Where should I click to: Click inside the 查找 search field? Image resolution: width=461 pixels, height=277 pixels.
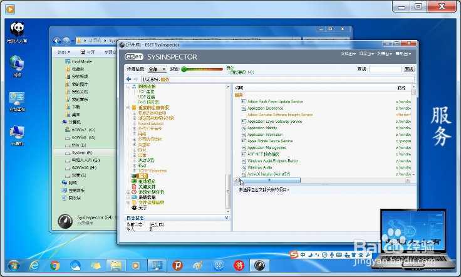tap(385, 69)
